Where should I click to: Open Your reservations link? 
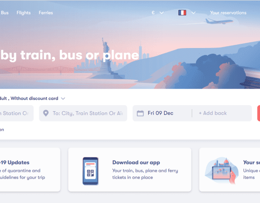tap(228, 13)
